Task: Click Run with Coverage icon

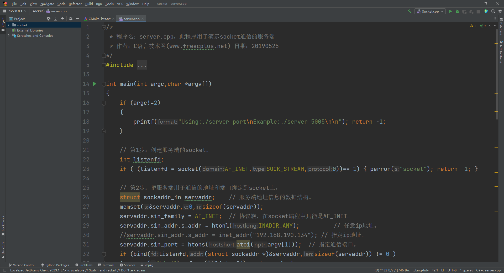Action: 464,12
